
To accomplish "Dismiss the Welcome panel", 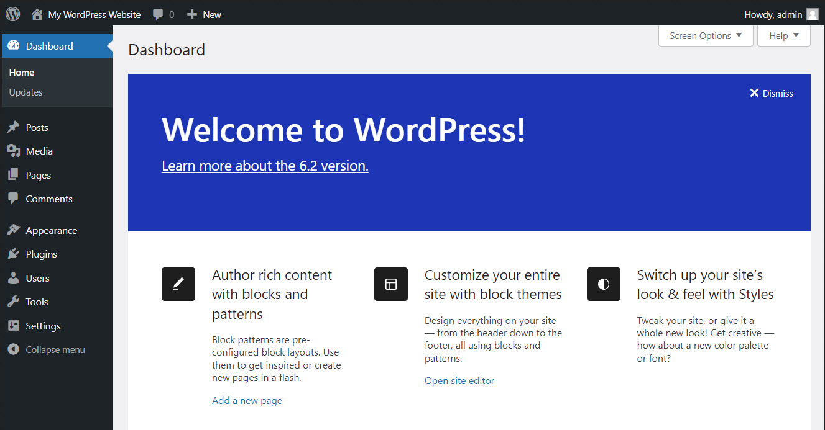I will 772,93.
